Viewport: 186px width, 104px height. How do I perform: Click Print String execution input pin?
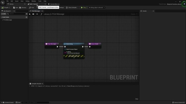65,47
